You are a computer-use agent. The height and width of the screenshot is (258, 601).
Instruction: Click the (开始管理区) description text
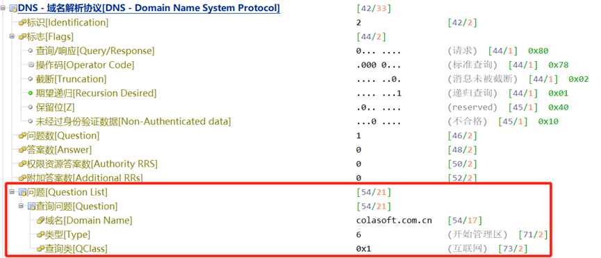point(477,234)
